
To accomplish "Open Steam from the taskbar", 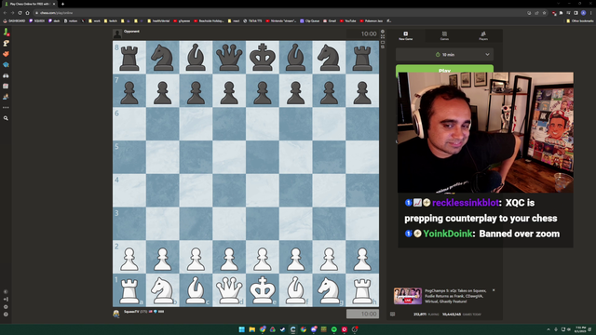I will (x=282, y=329).
